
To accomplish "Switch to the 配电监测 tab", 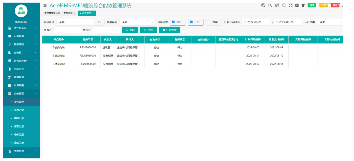I will pyautogui.click(x=68, y=13).
